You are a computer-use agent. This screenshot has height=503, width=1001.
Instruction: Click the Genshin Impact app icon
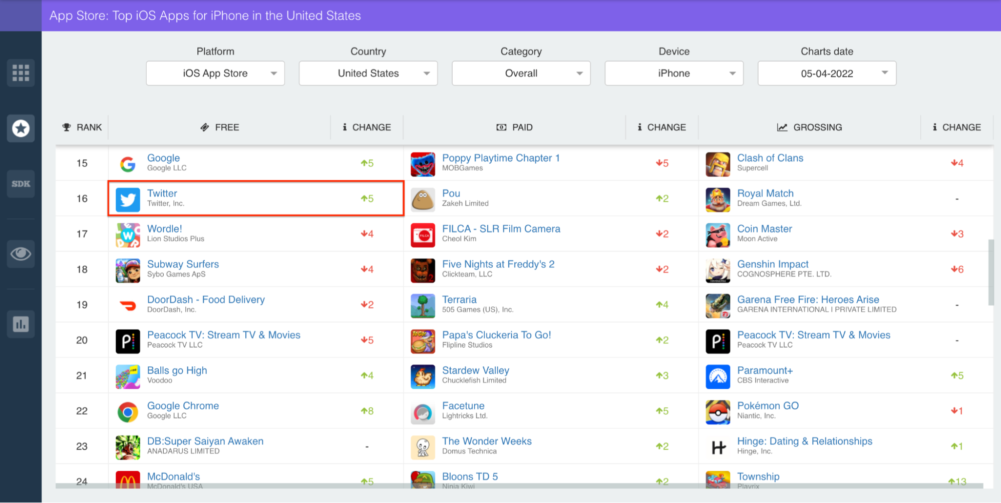click(718, 270)
